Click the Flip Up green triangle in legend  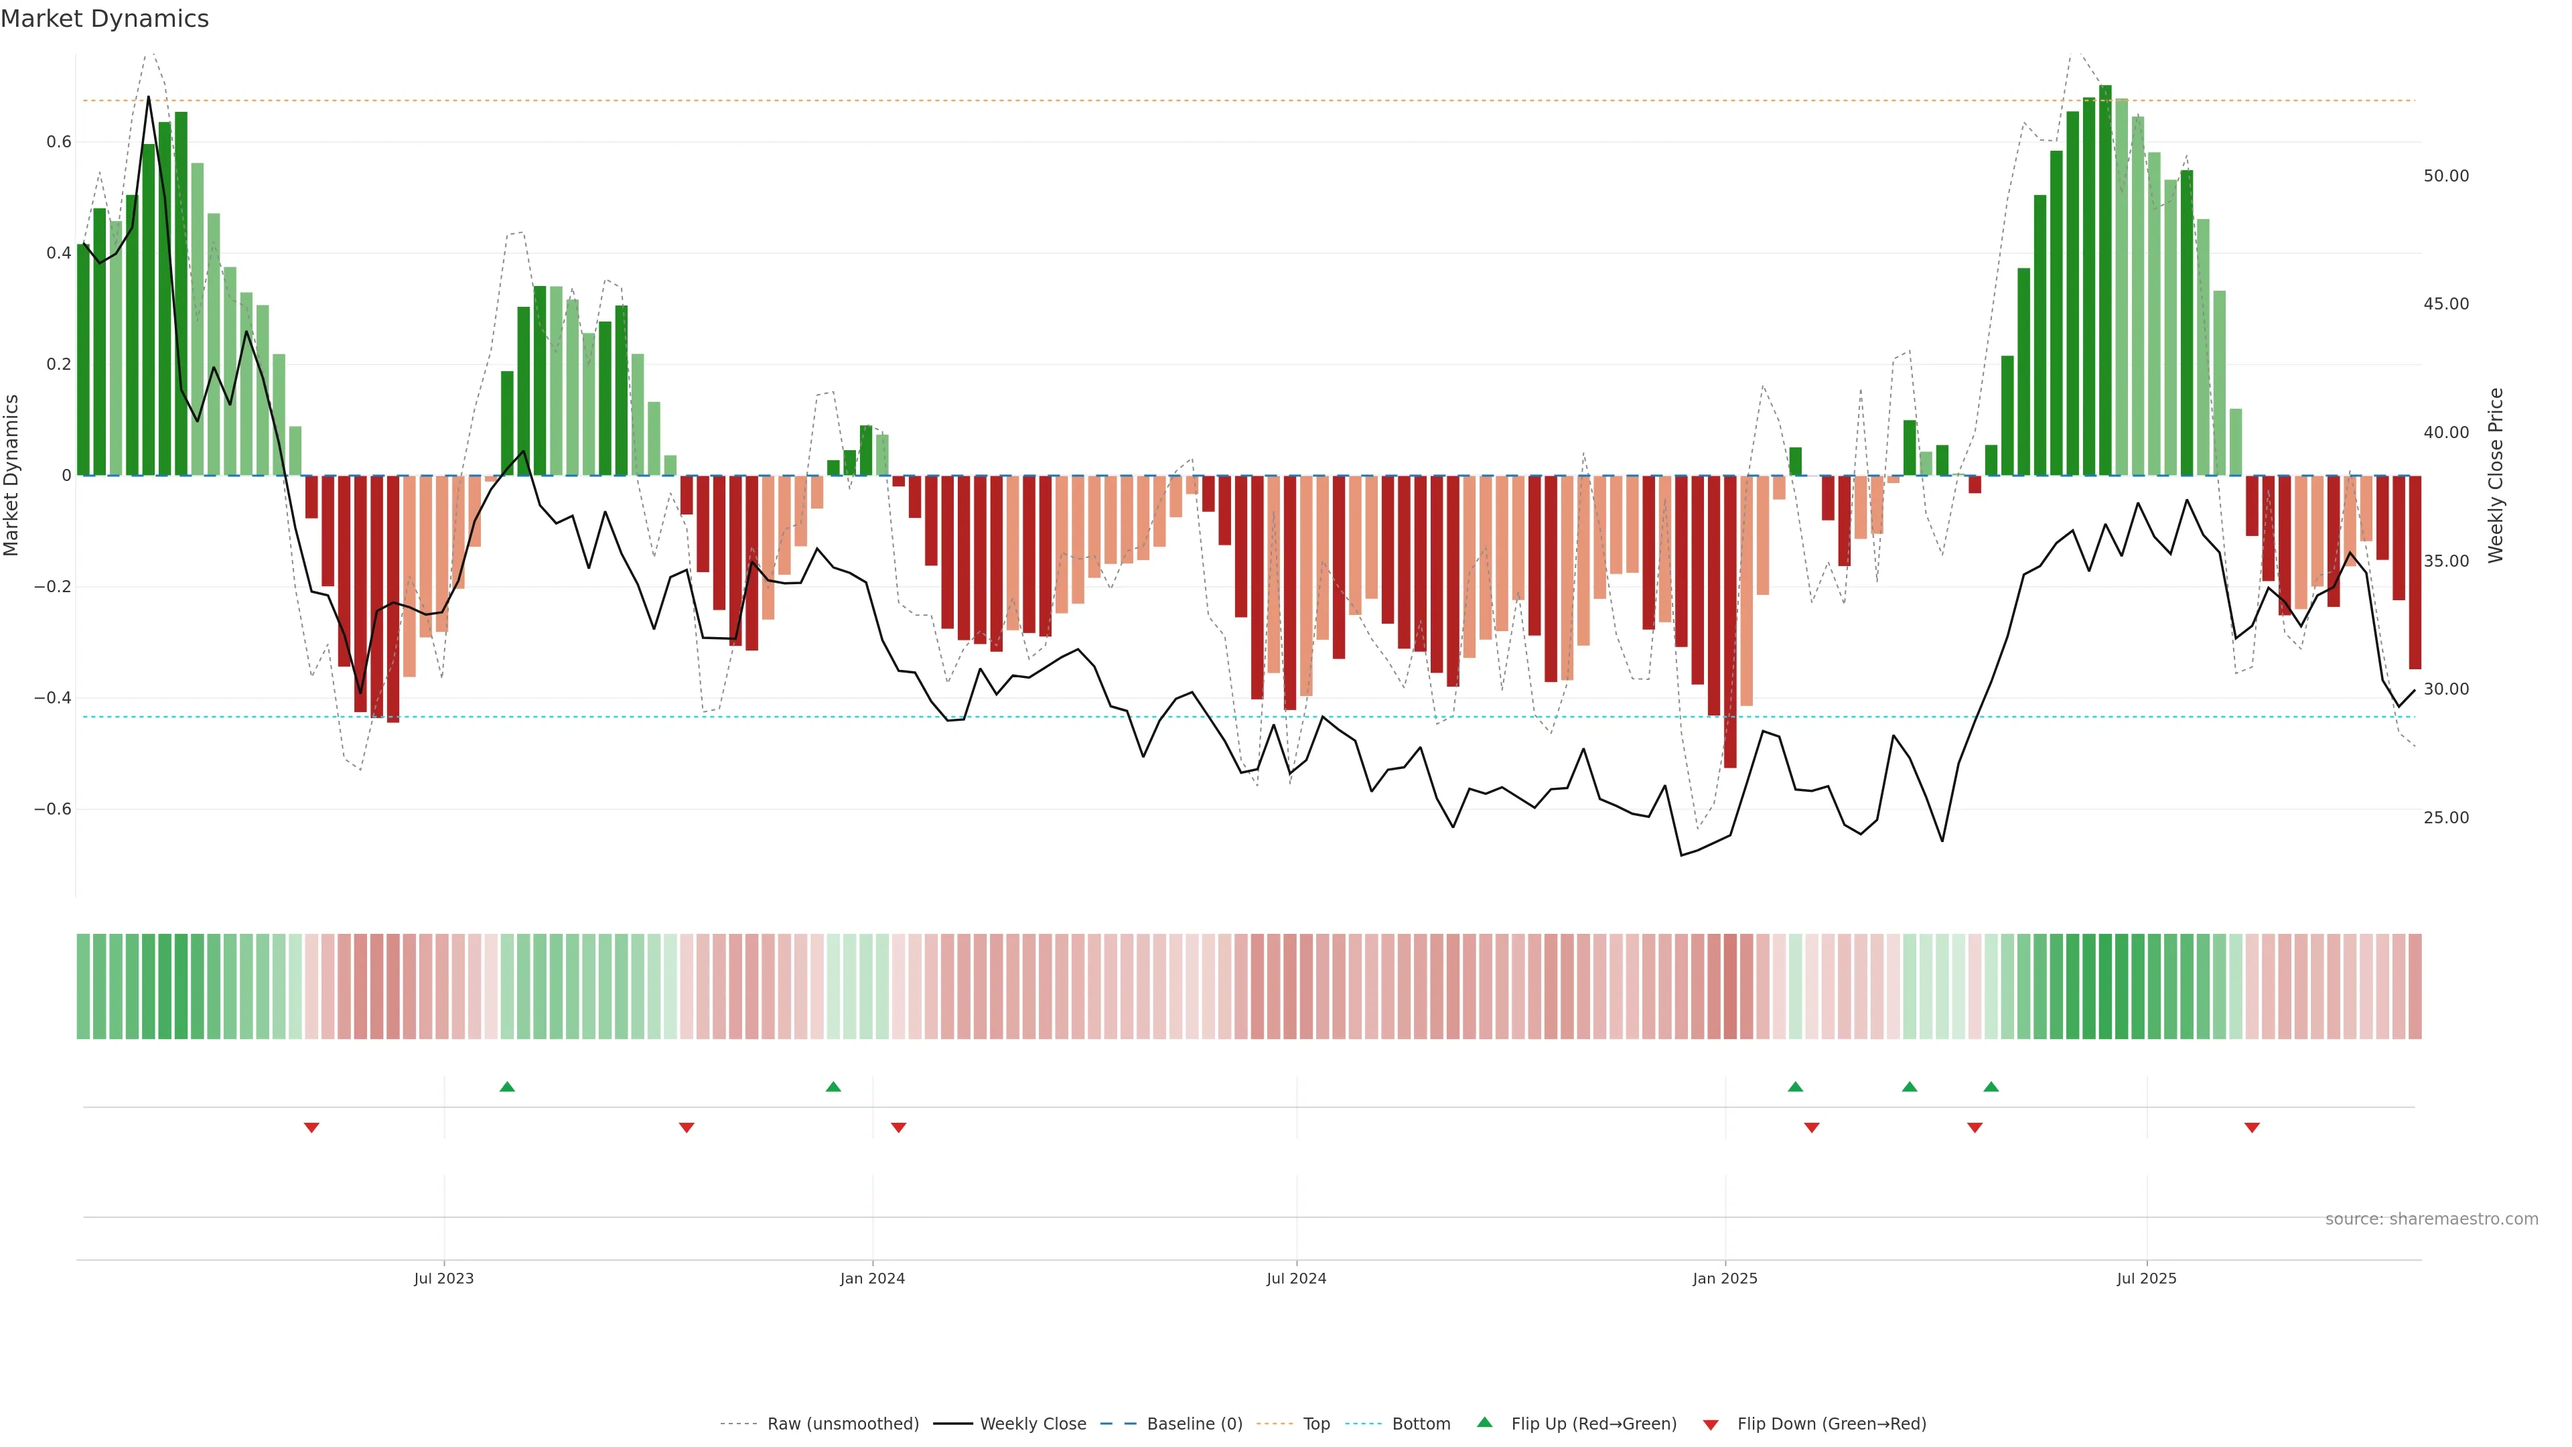pyautogui.click(x=1485, y=1422)
